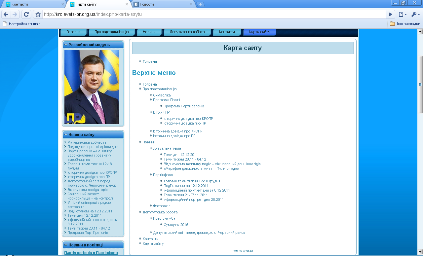Click the browser Forward arrow button
This screenshot has height=256, width=423.
tap(15, 15)
